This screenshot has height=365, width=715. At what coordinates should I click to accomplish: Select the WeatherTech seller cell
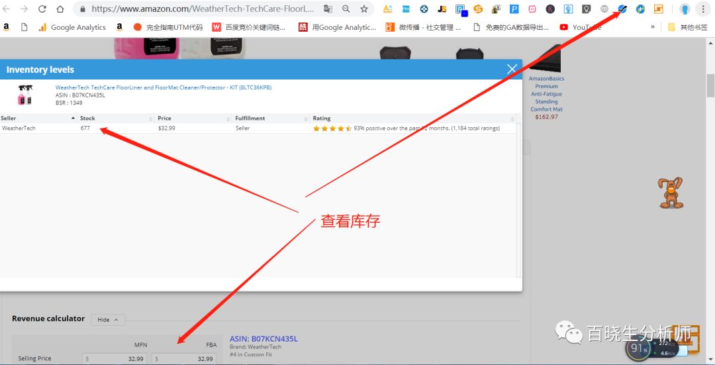coord(19,129)
